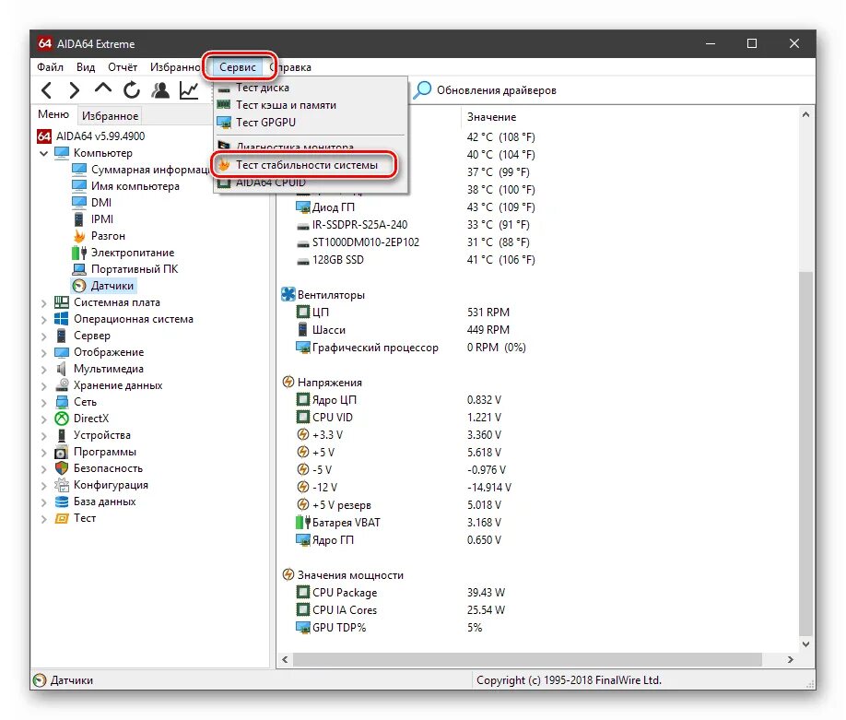Expand the Сервер tree node
Screen dimensions: 846x720
(43, 336)
